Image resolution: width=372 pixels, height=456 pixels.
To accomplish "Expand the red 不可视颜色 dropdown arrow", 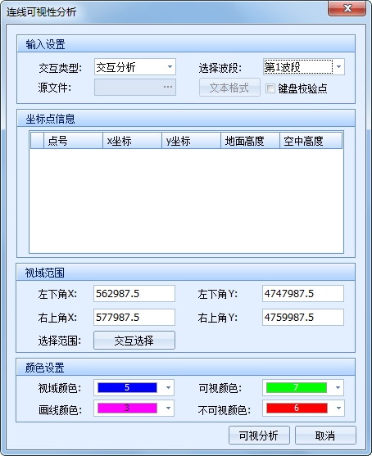I will click(338, 408).
